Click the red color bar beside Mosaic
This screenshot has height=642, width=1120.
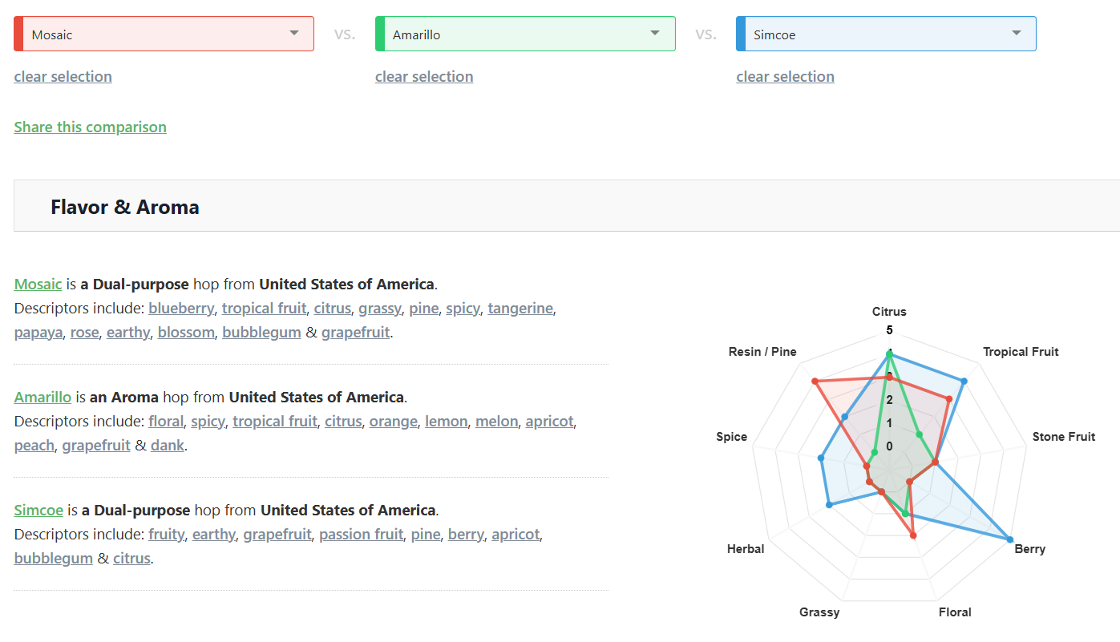(18, 34)
